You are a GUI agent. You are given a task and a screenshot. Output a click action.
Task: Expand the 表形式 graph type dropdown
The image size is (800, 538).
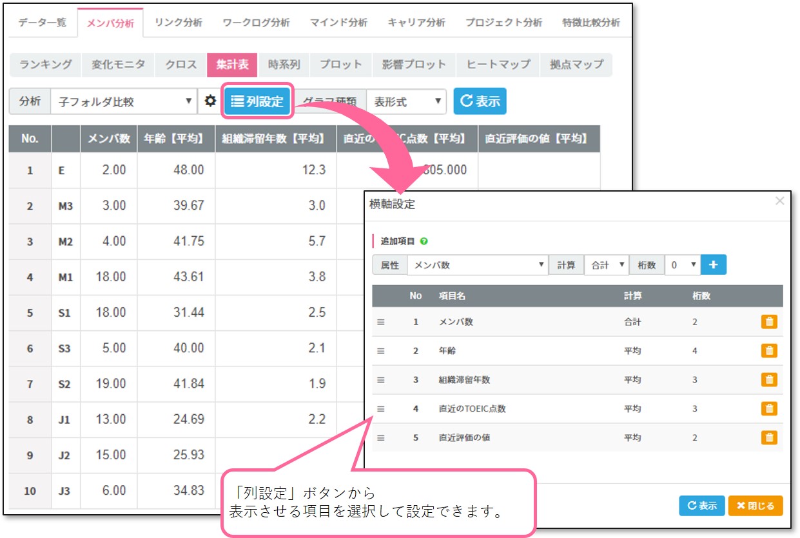pos(406,102)
